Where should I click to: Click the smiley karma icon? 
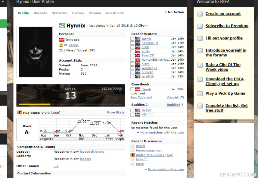(x=61, y=45)
